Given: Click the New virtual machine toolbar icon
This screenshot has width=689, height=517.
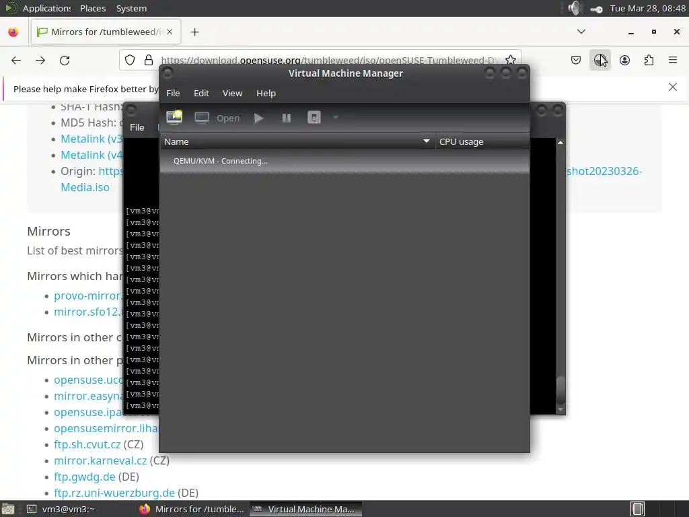Looking at the screenshot, I should click(174, 117).
